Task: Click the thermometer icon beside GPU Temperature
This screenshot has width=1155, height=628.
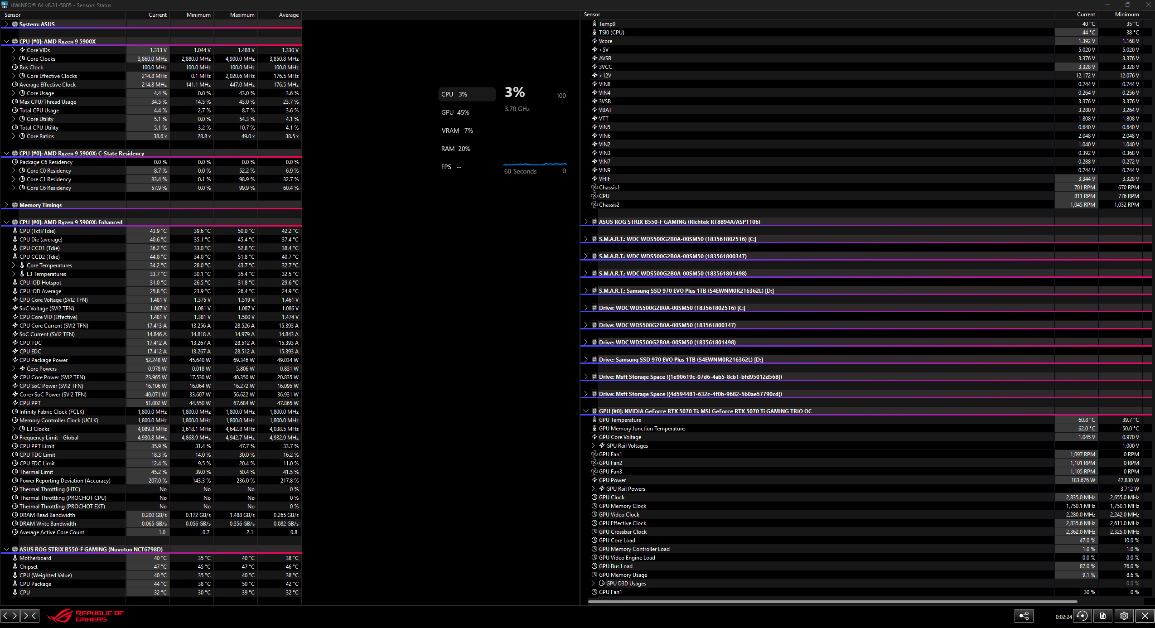Action: click(x=594, y=420)
